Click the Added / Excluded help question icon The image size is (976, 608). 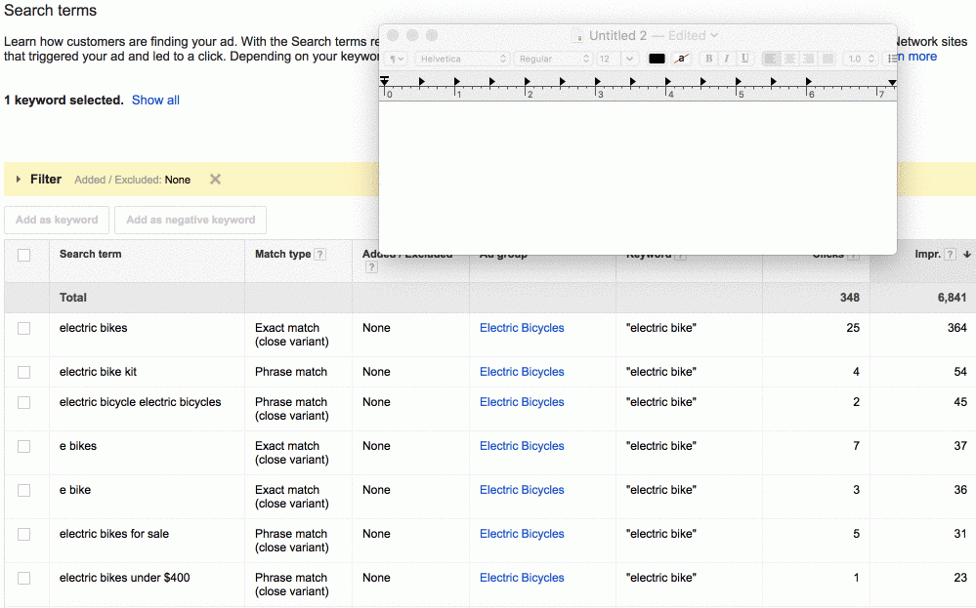[x=371, y=267]
